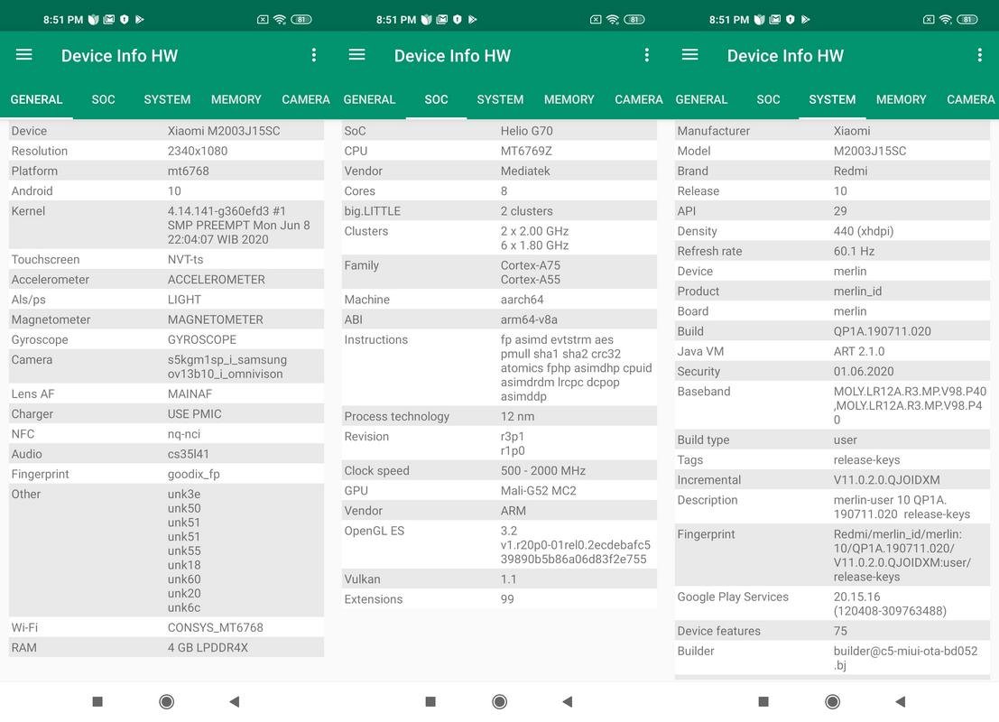Screen dimensions: 999x722
Task: Select CAMERA tab in right screen
Action: pyautogui.click(x=971, y=99)
